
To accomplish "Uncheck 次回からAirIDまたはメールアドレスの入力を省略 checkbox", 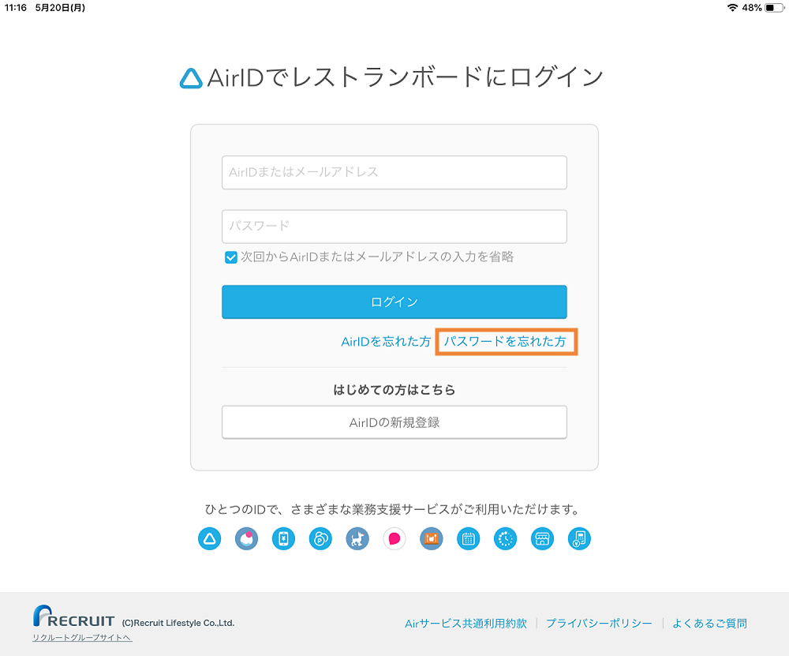I will click(231, 257).
